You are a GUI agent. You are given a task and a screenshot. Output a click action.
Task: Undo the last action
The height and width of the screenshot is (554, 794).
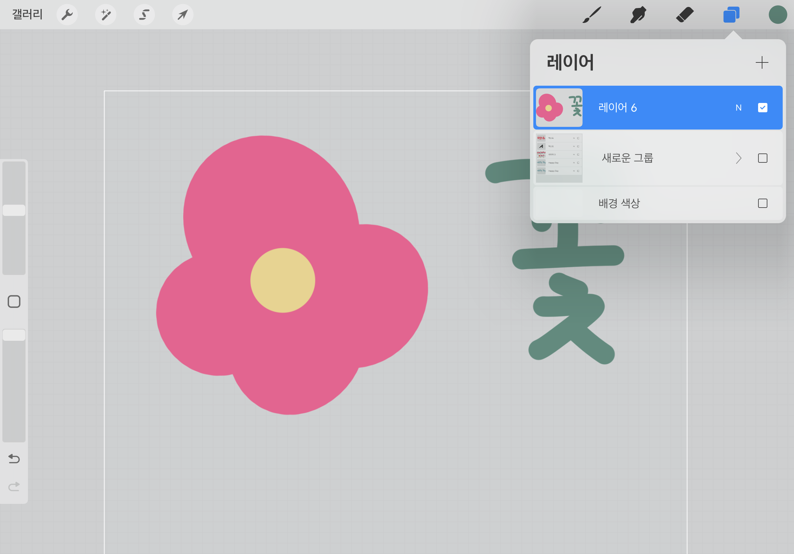tap(14, 459)
